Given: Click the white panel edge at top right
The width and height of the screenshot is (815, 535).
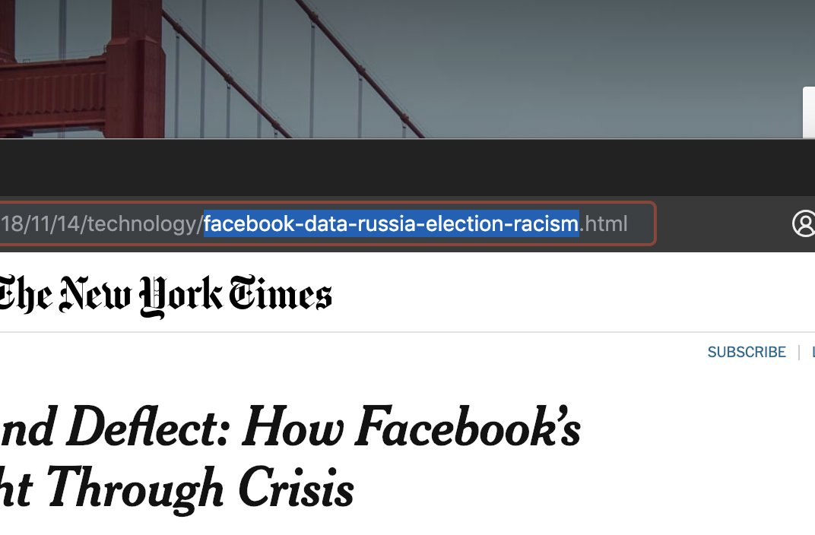Looking at the screenshot, I should (x=809, y=112).
